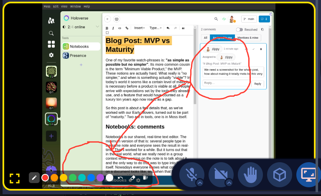Insert a link
Viewport: 321px width, 196px height.
tap(127, 28)
